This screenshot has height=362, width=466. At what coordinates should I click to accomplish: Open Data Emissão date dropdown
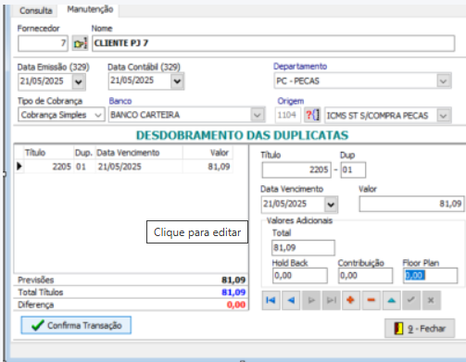pyautogui.click(x=79, y=81)
